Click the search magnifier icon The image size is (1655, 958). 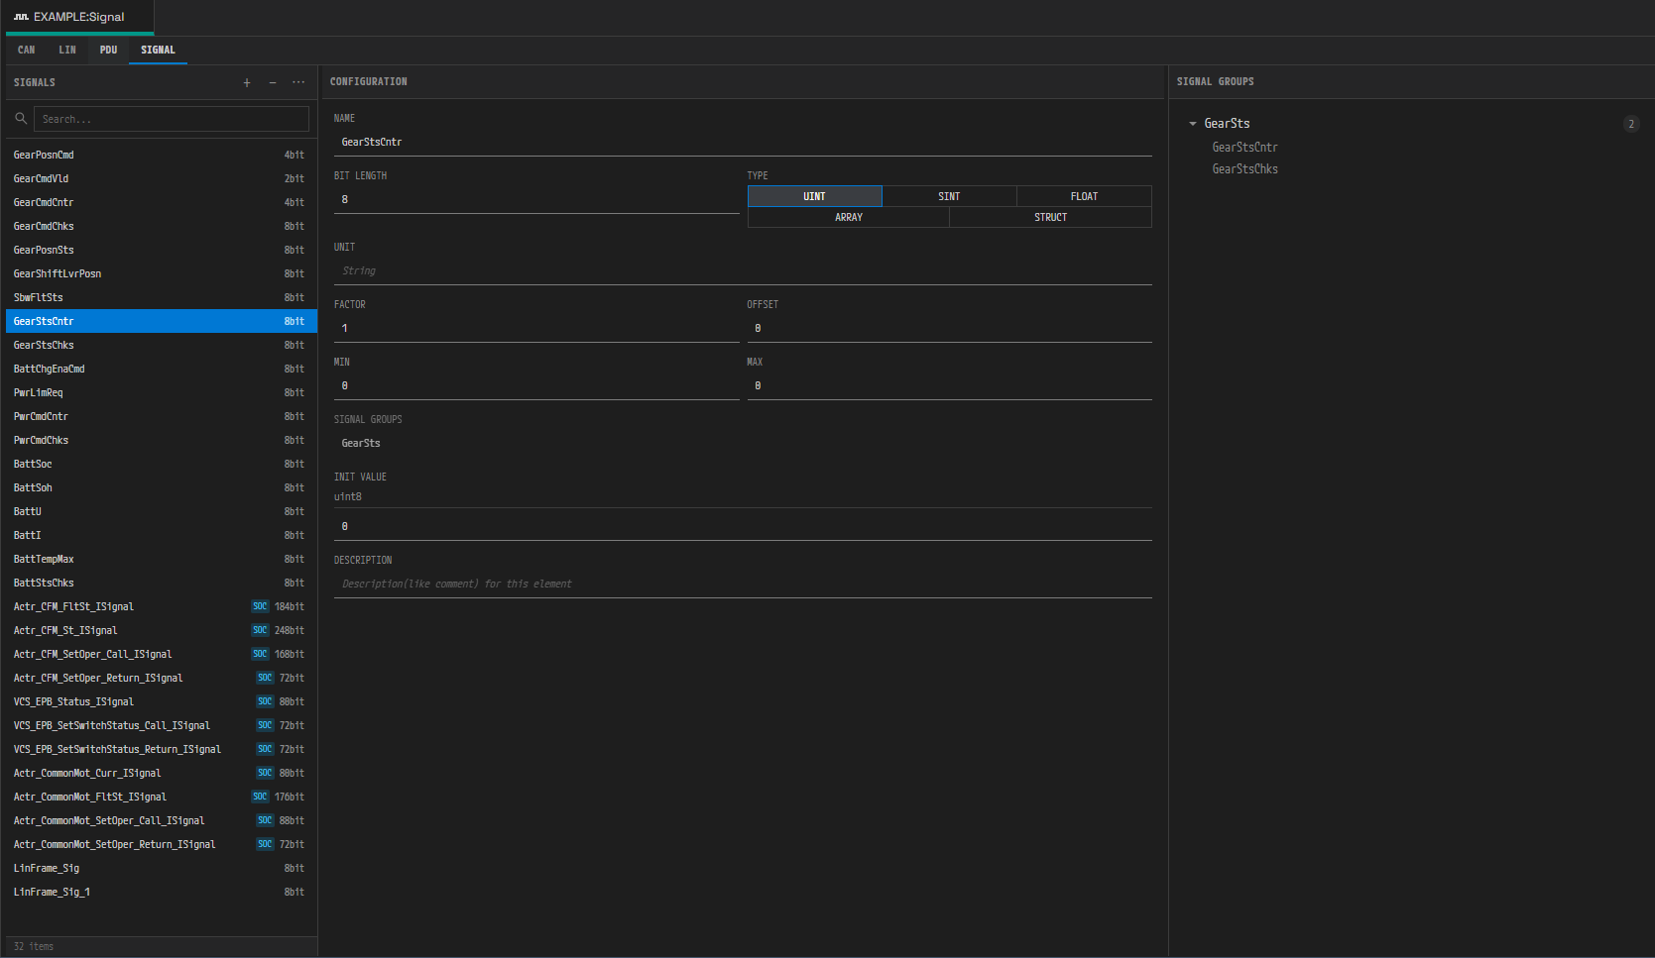pyautogui.click(x=21, y=119)
